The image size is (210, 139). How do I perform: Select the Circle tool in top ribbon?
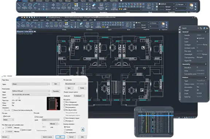[x=30, y=6]
